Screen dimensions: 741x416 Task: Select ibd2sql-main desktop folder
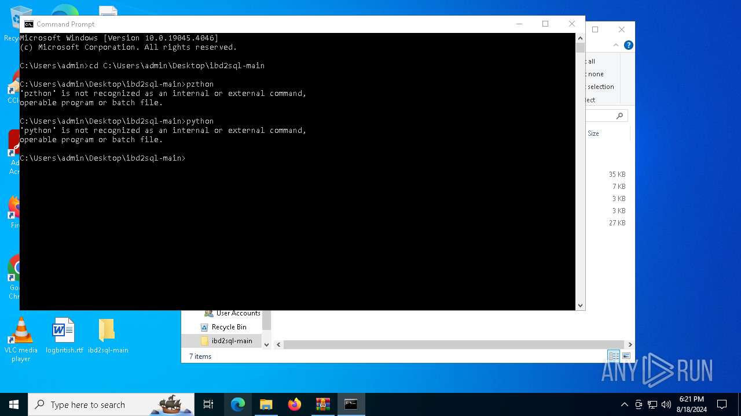click(x=108, y=336)
